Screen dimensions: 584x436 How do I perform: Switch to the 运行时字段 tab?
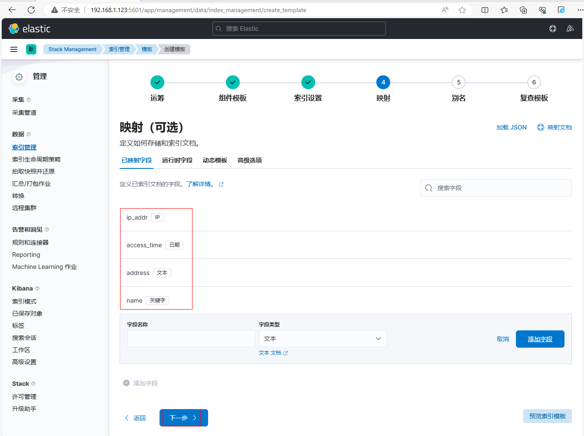point(177,160)
